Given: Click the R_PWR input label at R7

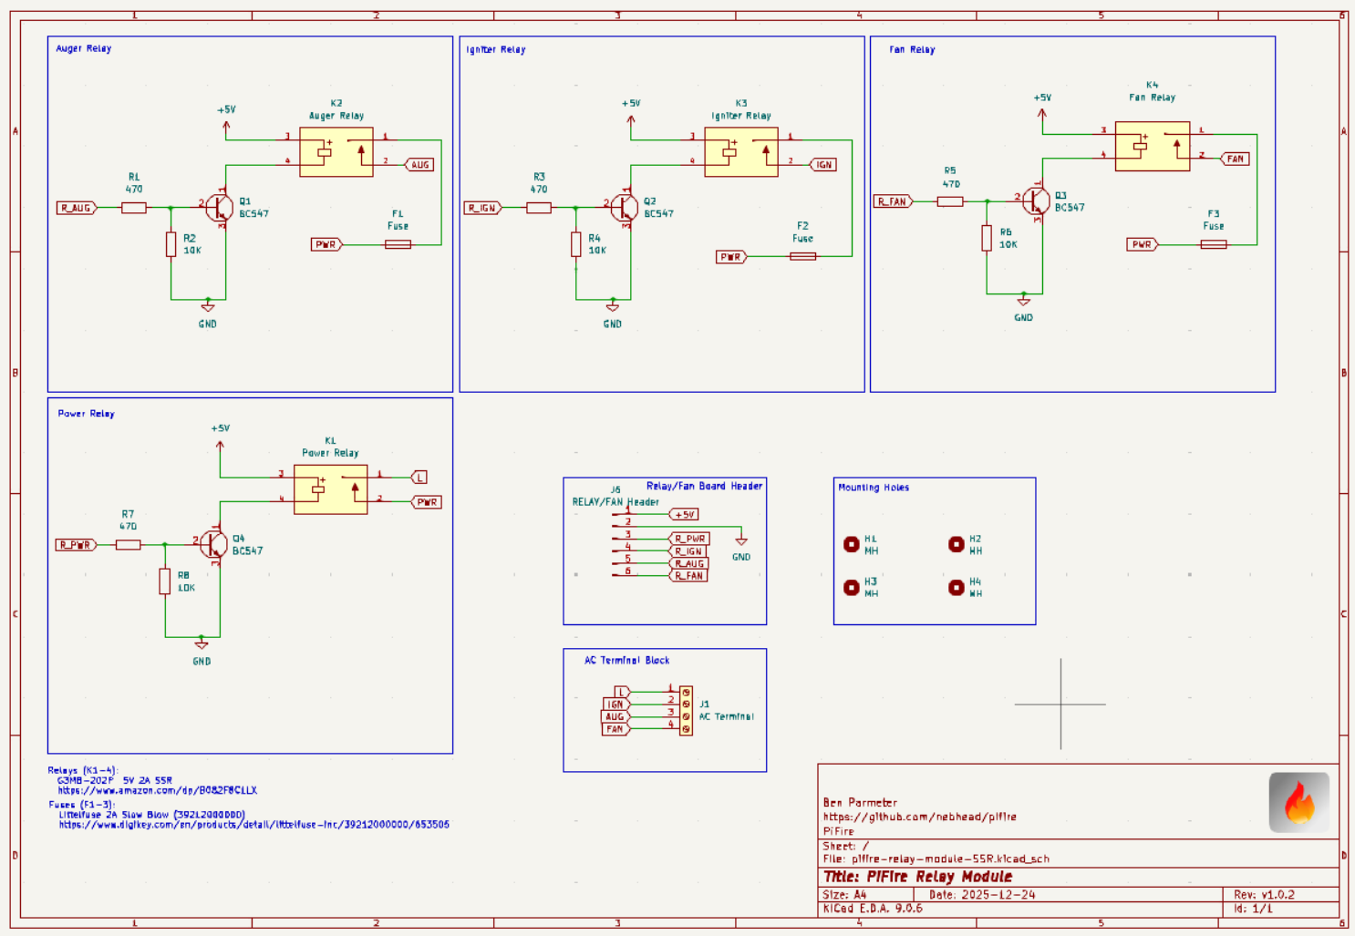Looking at the screenshot, I should pos(77,545).
